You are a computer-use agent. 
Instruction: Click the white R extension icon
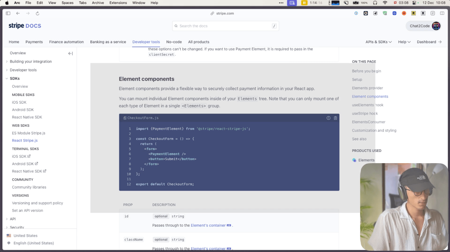point(423,13)
